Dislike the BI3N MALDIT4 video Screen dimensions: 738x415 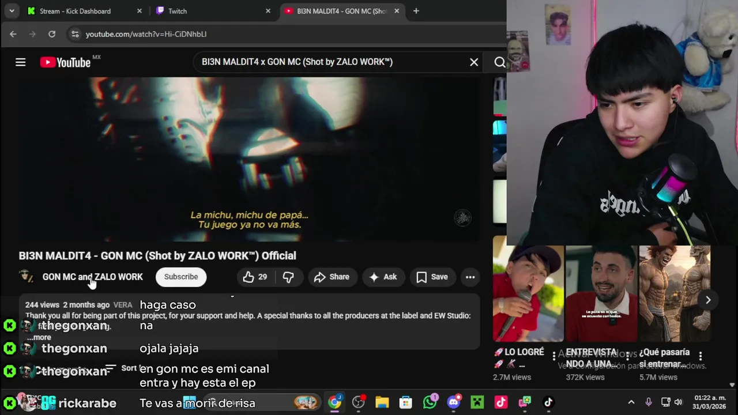[288, 277]
